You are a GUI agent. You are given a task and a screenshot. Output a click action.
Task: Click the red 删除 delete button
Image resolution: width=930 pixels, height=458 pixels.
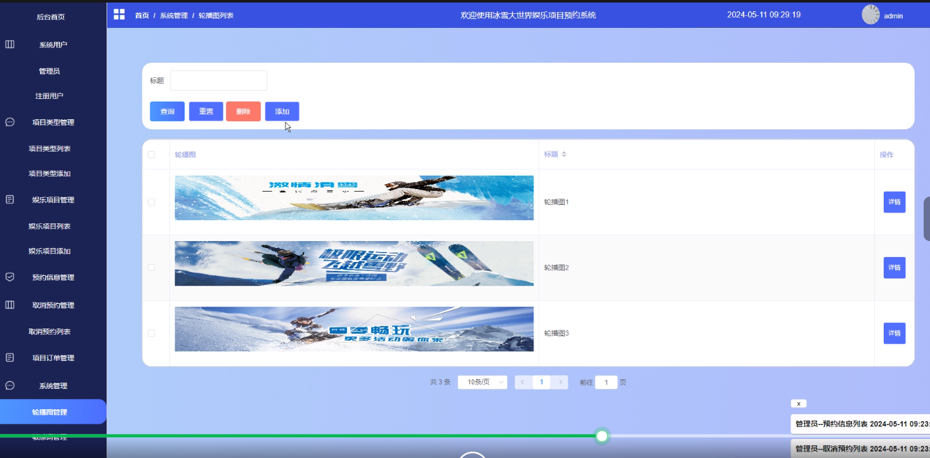243,111
